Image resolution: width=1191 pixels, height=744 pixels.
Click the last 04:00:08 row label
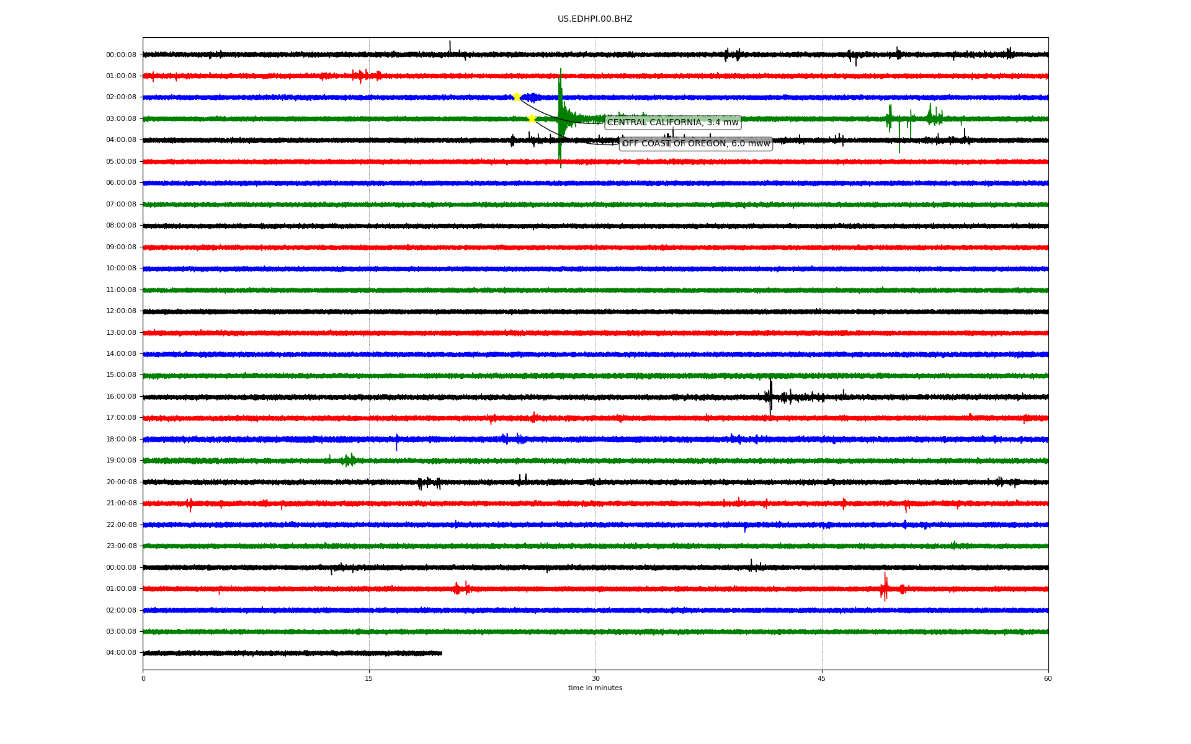121,653
